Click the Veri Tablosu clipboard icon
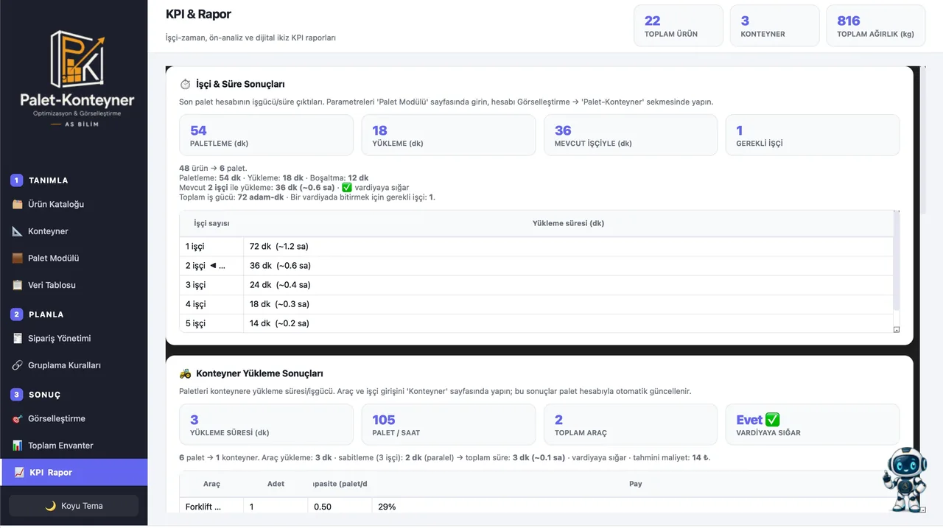The width and height of the screenshot is (943, 528). tap(18, 285)
